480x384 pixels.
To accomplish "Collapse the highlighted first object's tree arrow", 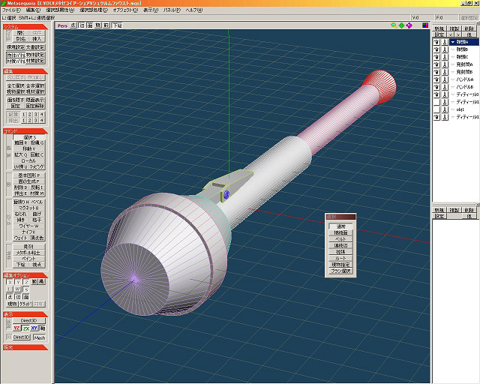I will tap(453, 42).
